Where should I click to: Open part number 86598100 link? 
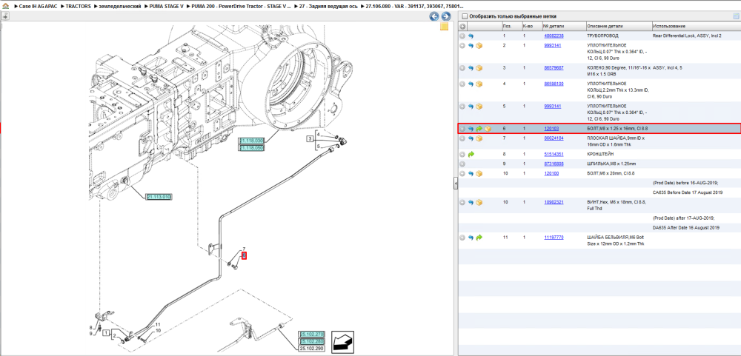pos(554,84)
